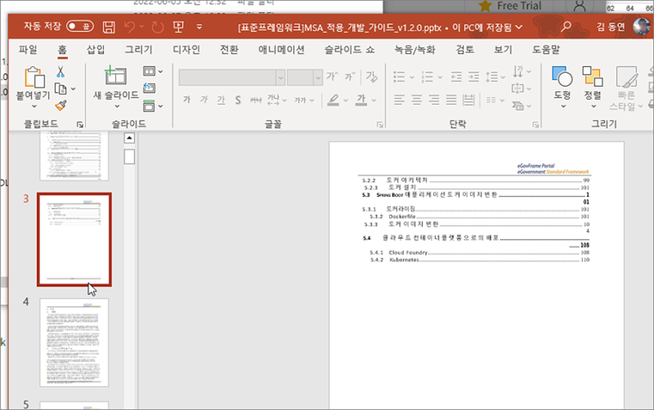Open the font name combo box
Screen dimensions: 654x410
pyautogui.click(x=232, y=77)
